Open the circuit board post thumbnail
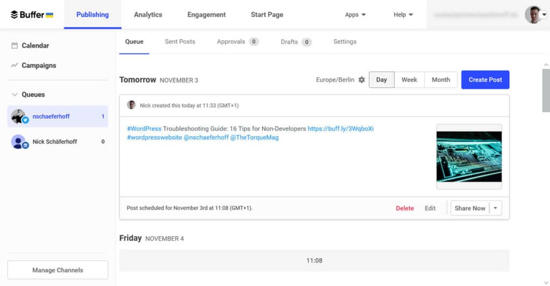This screenshot has width=550, height=286. [469, 157]
